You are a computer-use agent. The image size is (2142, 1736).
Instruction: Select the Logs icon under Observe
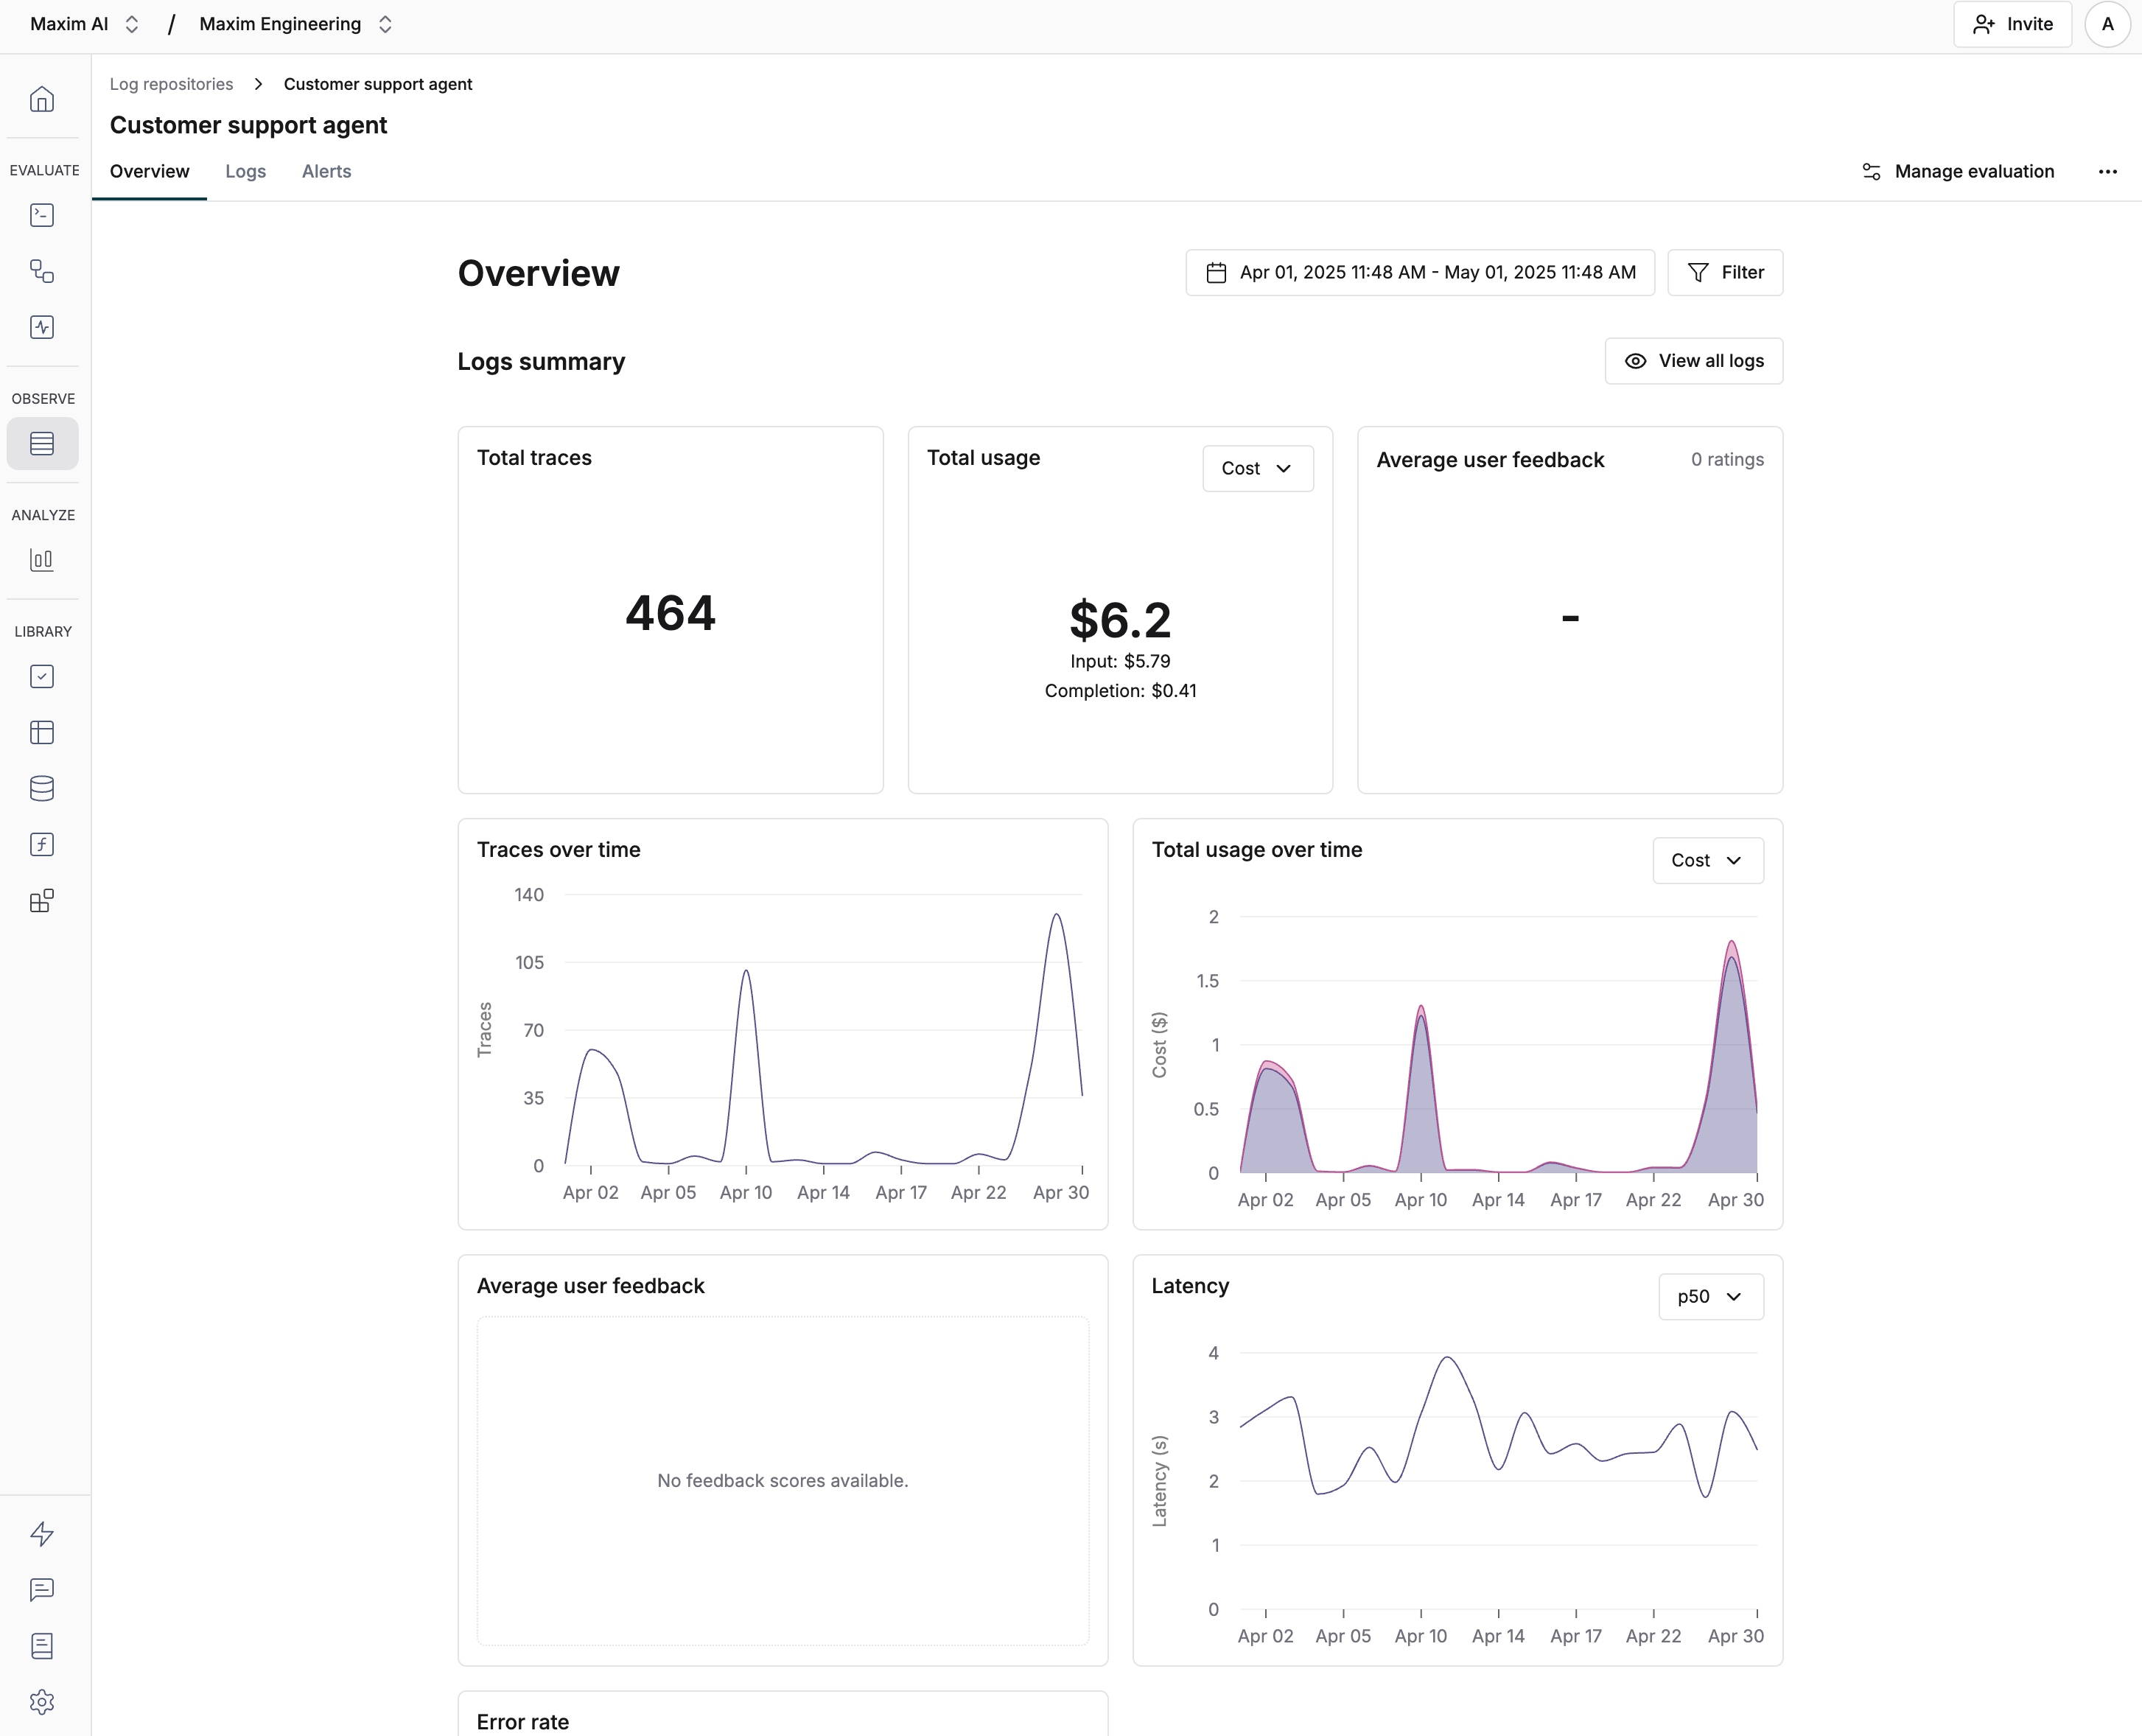[x=42, y=443]
